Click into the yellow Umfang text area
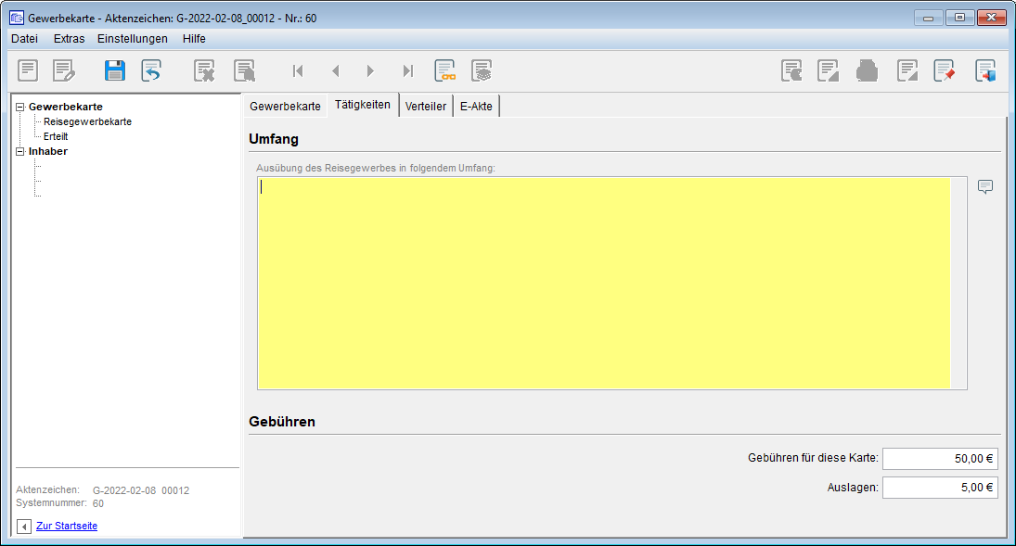 coord(603,283)
